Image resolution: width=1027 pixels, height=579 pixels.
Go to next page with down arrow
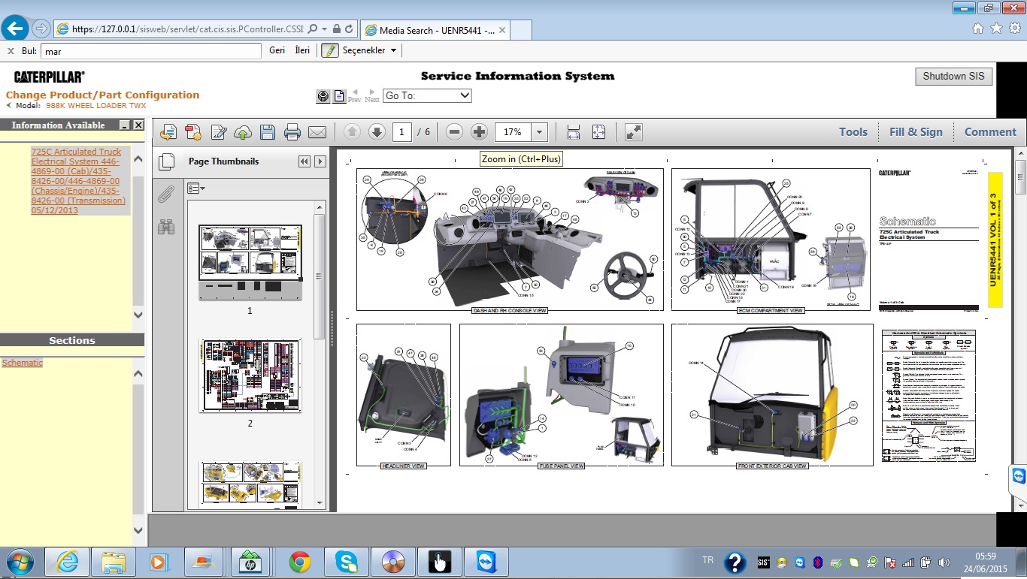377,132
